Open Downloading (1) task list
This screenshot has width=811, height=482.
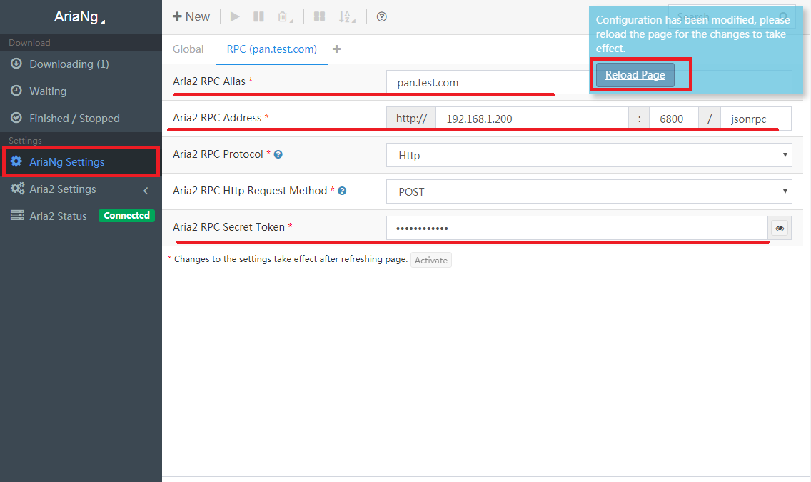pyautogui.click(x=81, y=64)
